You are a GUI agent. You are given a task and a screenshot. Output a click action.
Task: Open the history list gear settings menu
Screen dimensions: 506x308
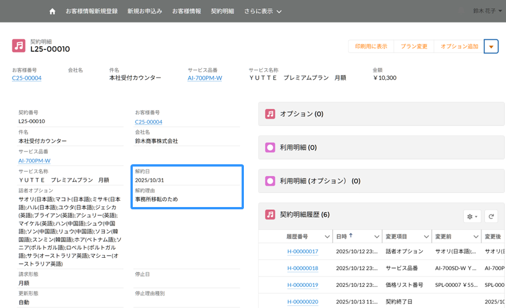[472, 216]
